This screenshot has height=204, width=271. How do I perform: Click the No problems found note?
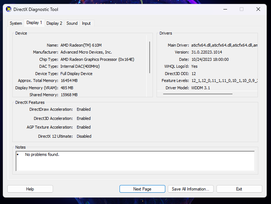[42, 154]
